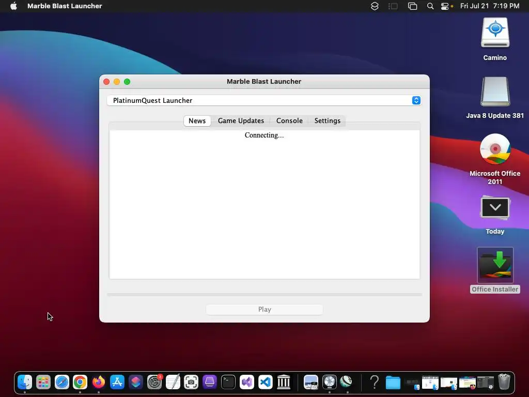529x397 pixels.
Task: Open the Settings tab
Action: 327,120
